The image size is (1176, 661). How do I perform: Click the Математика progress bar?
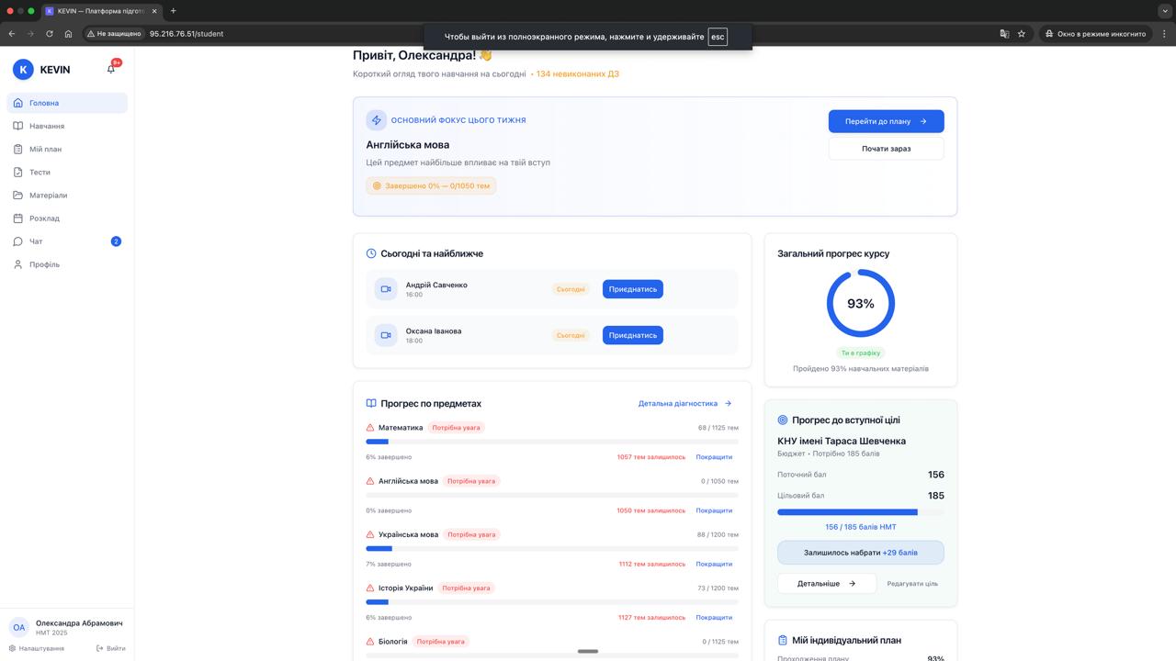[551, 442]
